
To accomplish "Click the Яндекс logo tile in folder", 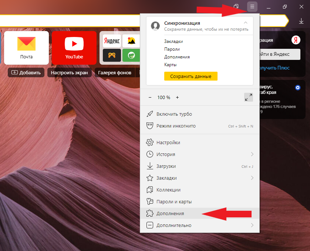I will tap(111, 40).
